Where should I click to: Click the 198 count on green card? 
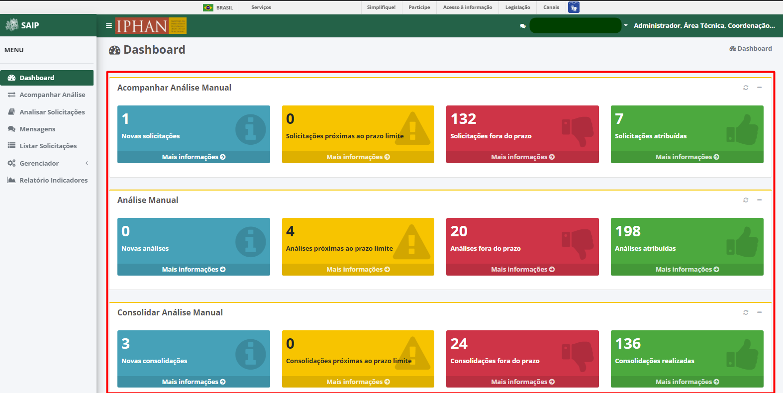628,231
